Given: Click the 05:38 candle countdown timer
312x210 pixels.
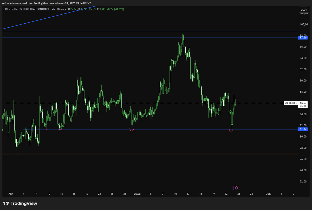Looking at the screenshot, I should coord(303,106).
